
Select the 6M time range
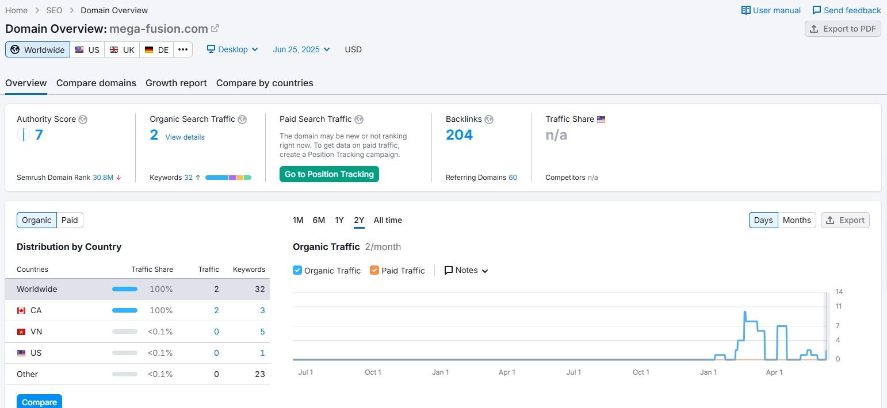tap(319, 220)
